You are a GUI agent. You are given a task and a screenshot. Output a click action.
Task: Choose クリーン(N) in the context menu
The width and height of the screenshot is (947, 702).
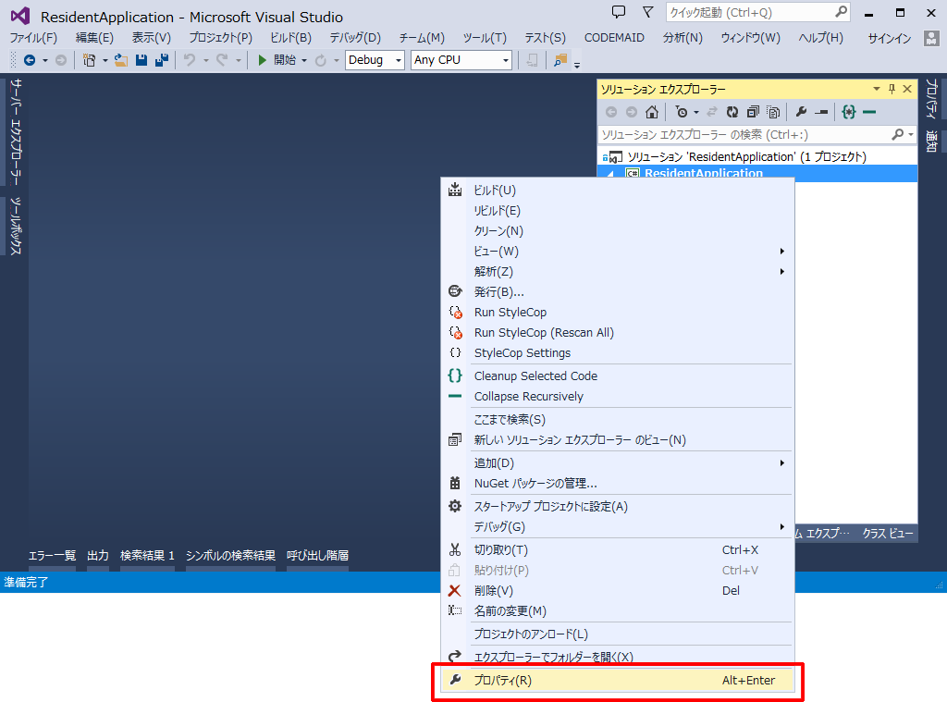pyautogui.click(x=617, y=231)
